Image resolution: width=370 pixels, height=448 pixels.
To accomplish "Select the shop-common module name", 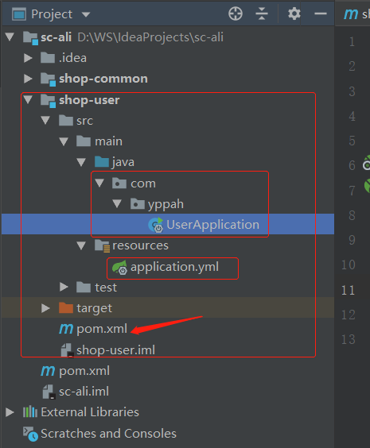I will click(103, 79).
